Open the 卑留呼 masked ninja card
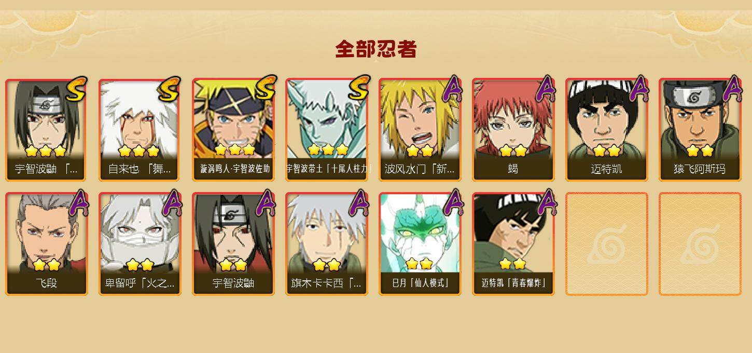This screenshot has width=752, height=353. [140, 244]
